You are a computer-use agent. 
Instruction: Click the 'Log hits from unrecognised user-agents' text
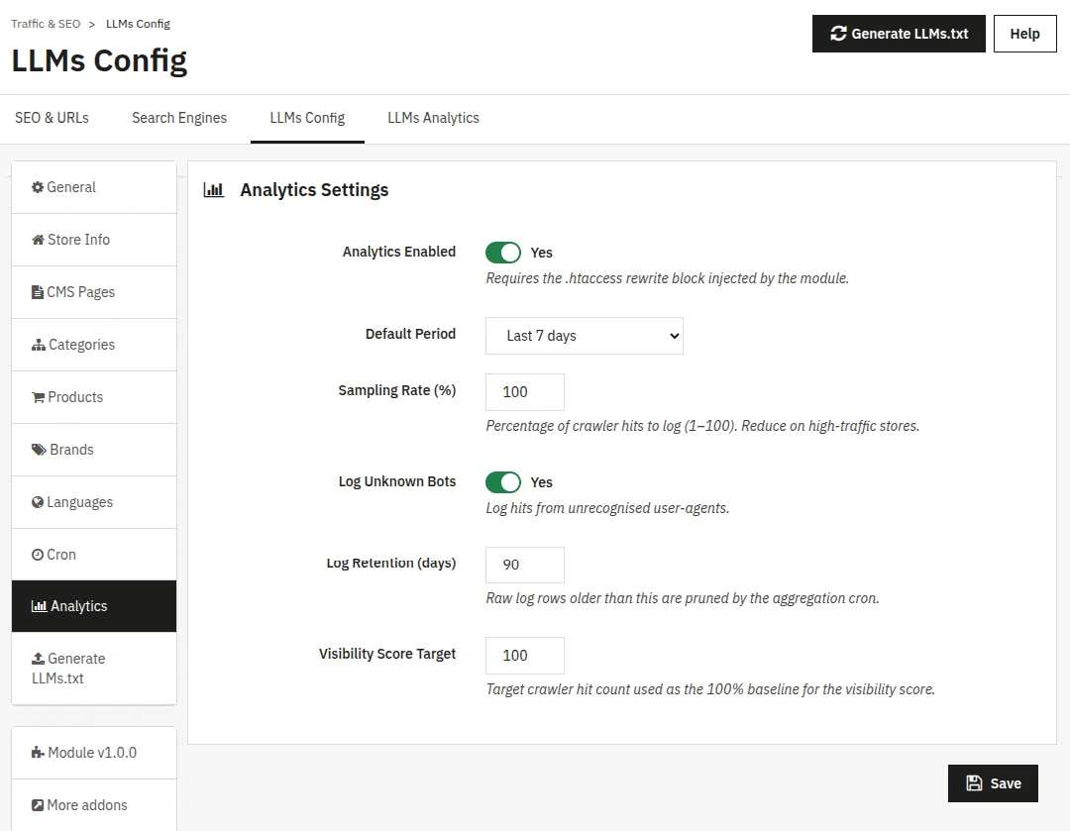[607, 508]
